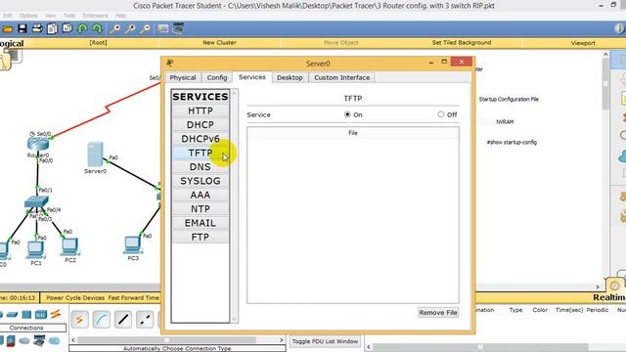Select the EMAIL service
Screen dimensions: 626x352
[x=201, y=223]
